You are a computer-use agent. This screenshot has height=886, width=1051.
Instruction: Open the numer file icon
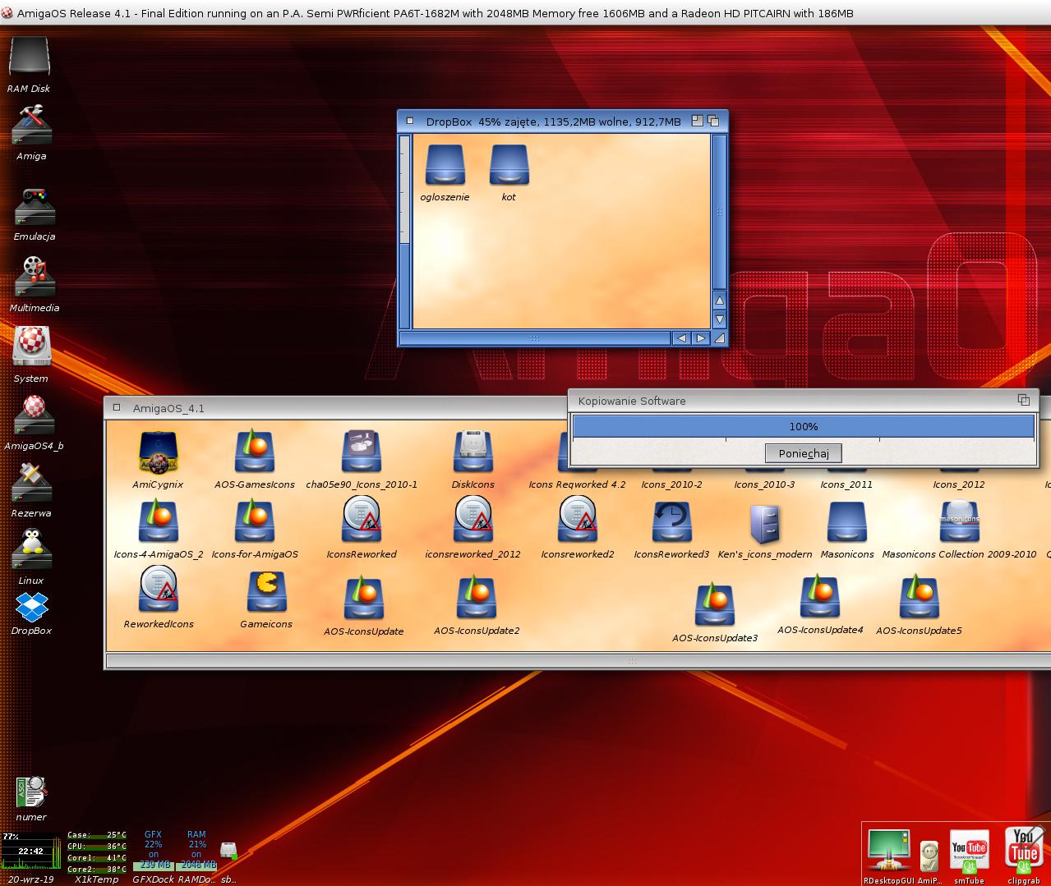click(31, 792)
